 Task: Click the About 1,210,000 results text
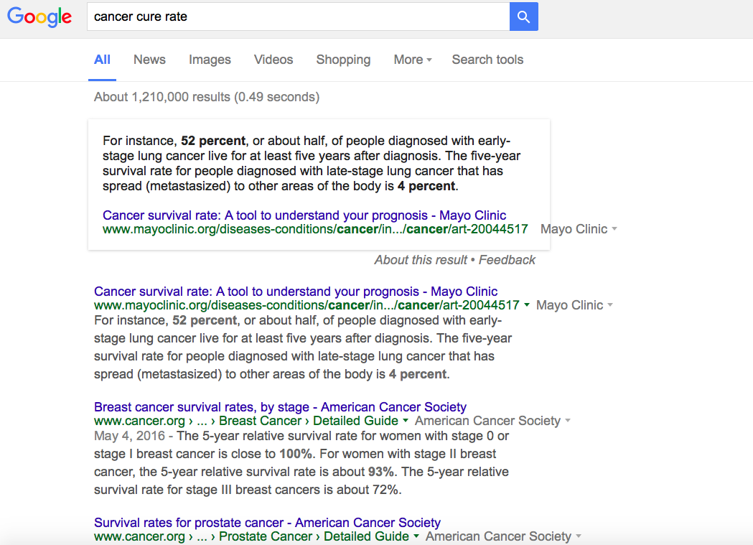[x=207, y=97]
